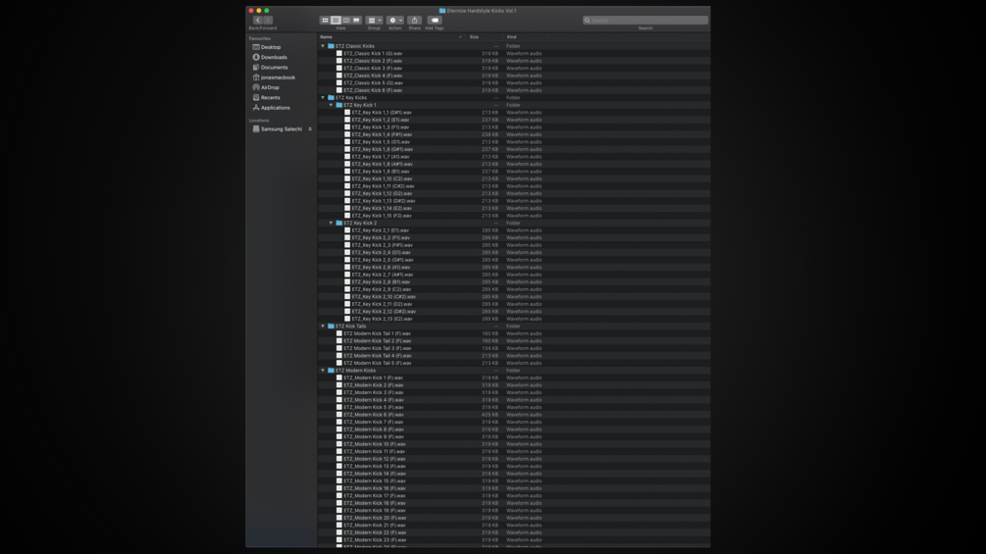Go back with the Back arrow button
Image resolution: width=986 pixels, height=554 pixels.
(258, 20)
